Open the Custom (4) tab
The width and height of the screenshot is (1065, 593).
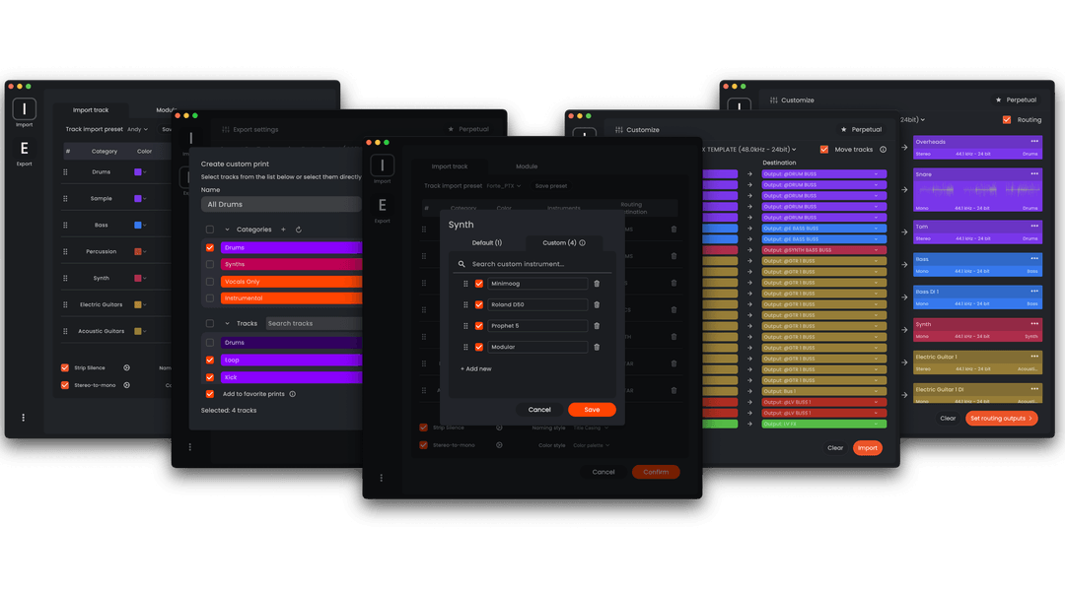pyautogui.click(x=560, y=244)
